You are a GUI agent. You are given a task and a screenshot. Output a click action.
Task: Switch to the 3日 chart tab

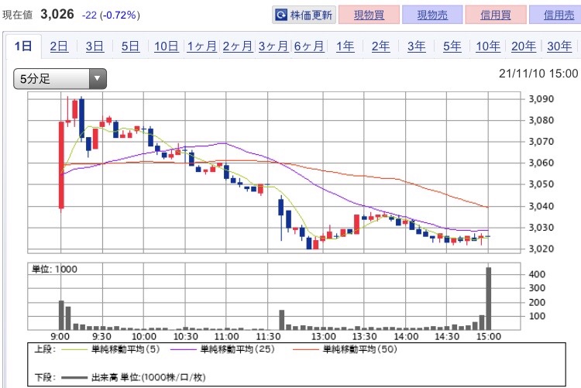pyautogui.click(x=95, y=46)
